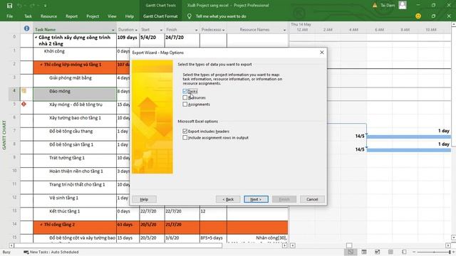Image resolution: width=456 pixels, height=256 pixels.
Task: Open the Task ribbon tab
Action: [28, 16]
